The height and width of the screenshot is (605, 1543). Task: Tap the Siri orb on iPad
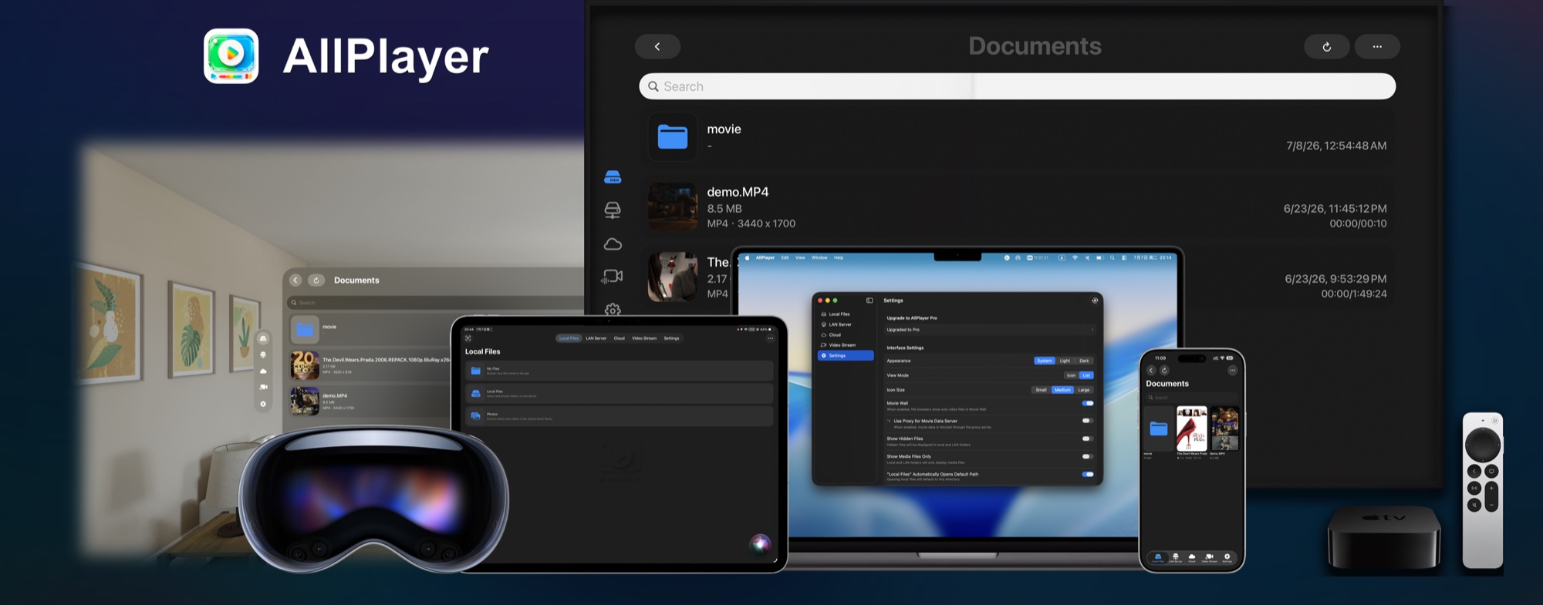tap(760, 543)
